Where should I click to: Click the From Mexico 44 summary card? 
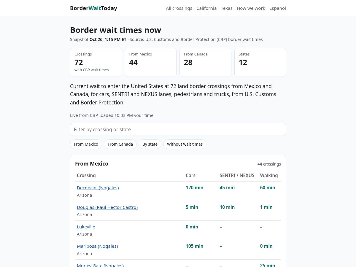point(151,62)
